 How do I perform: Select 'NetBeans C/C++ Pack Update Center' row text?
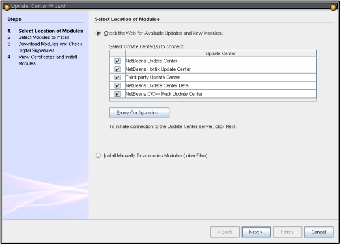[x=164, y=94]
